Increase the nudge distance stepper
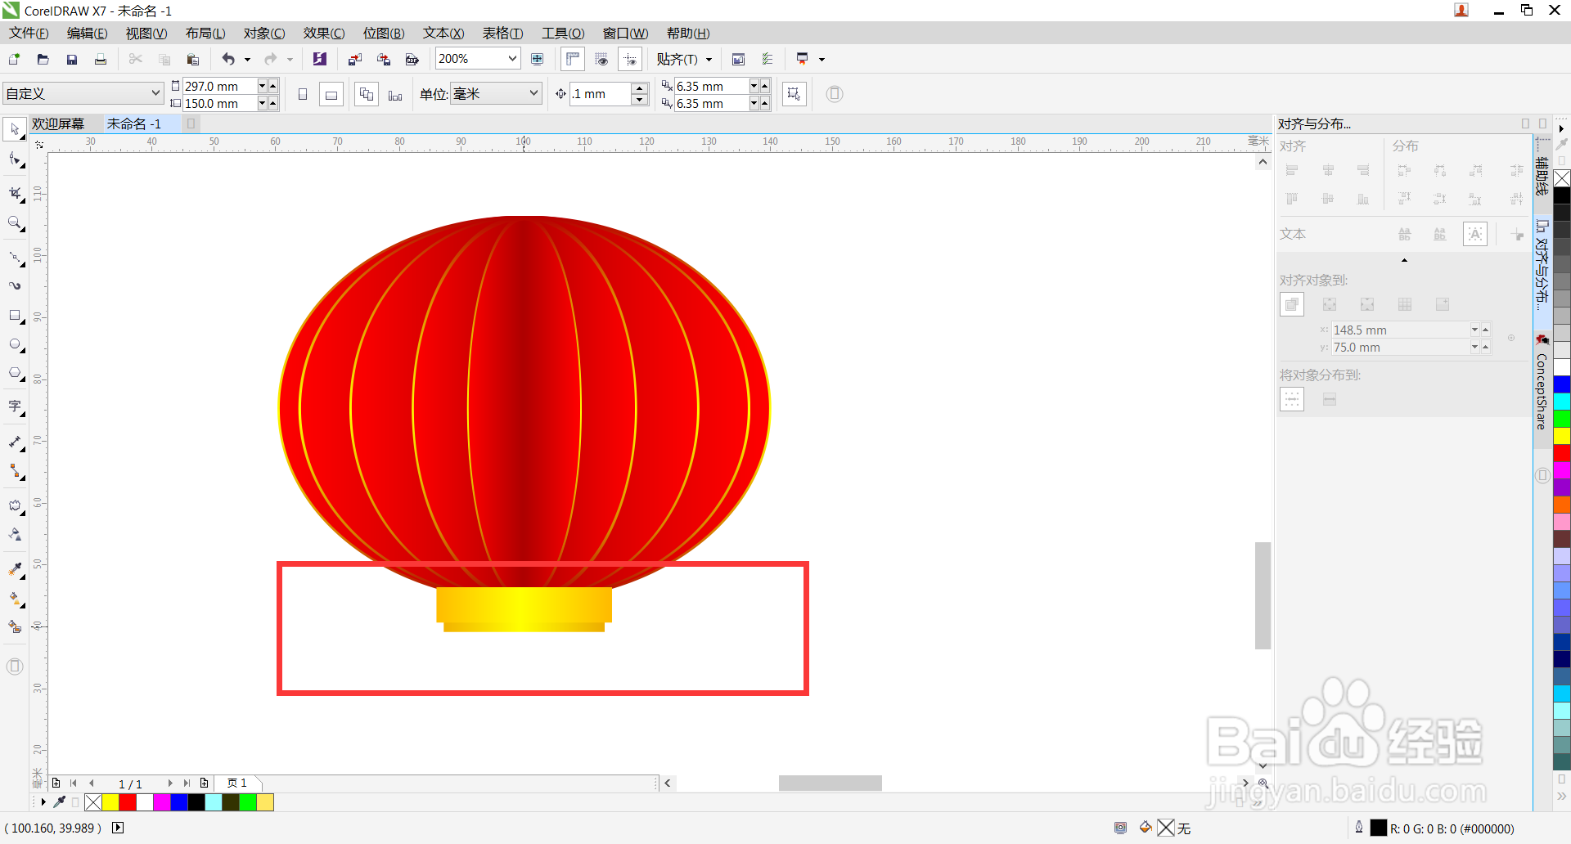Screen dimensions: 1571x844 [640, 88]
